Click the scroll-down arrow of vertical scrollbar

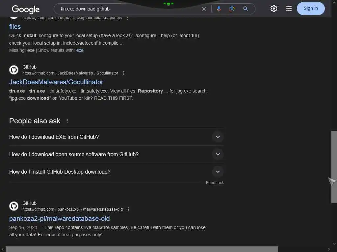[334, 244]
